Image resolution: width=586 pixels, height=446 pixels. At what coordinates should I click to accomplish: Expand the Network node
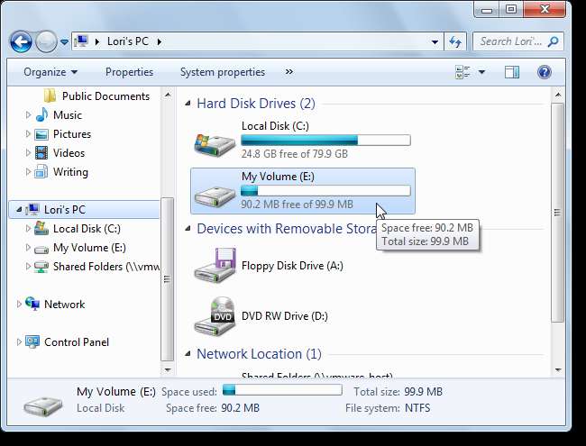[x=19, y=305]
